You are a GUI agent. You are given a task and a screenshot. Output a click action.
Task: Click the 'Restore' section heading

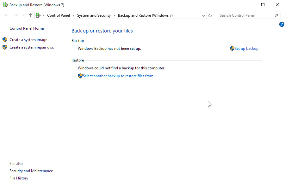(x=77, y=60)
